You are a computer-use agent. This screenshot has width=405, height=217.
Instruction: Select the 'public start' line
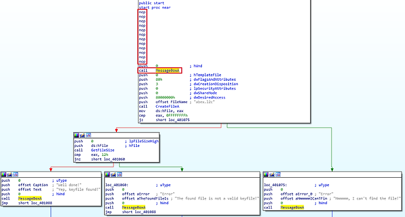(151, 3)
